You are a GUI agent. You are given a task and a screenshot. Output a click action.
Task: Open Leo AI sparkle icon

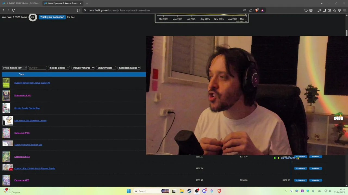pos(334,10)
